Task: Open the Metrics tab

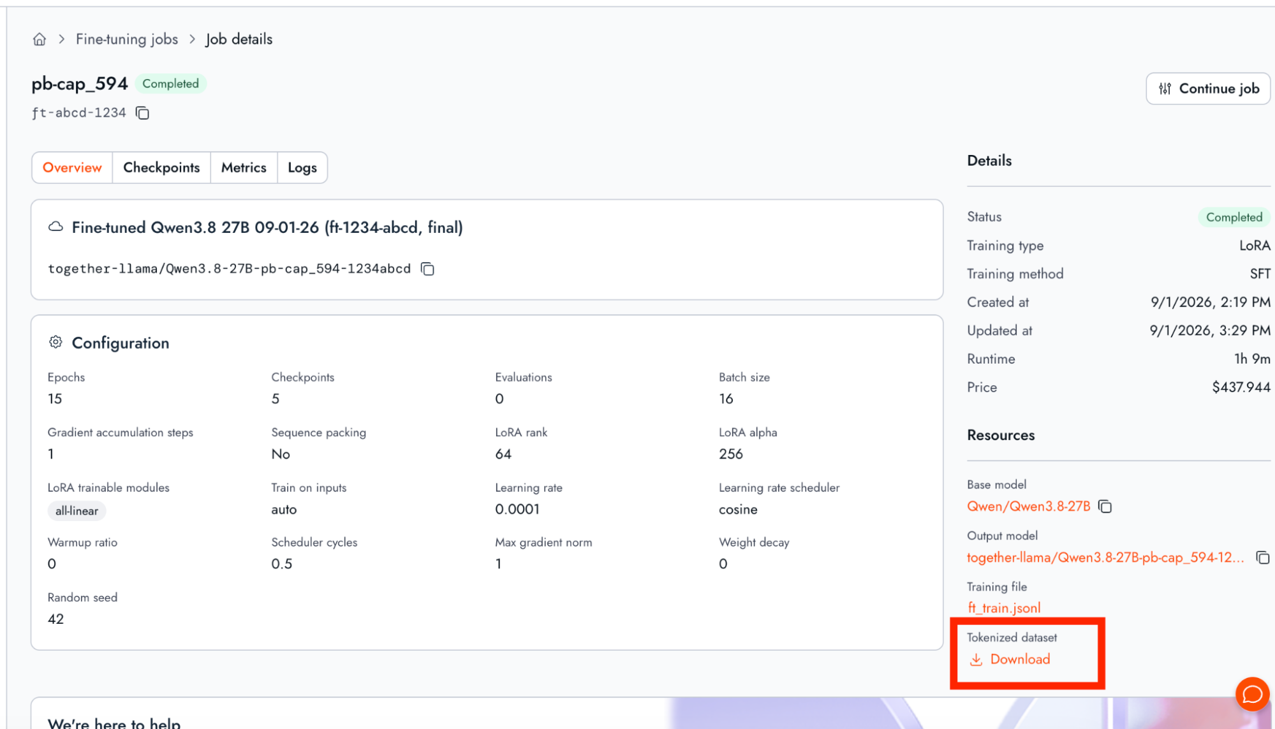Action: click(x=244, y=168)
